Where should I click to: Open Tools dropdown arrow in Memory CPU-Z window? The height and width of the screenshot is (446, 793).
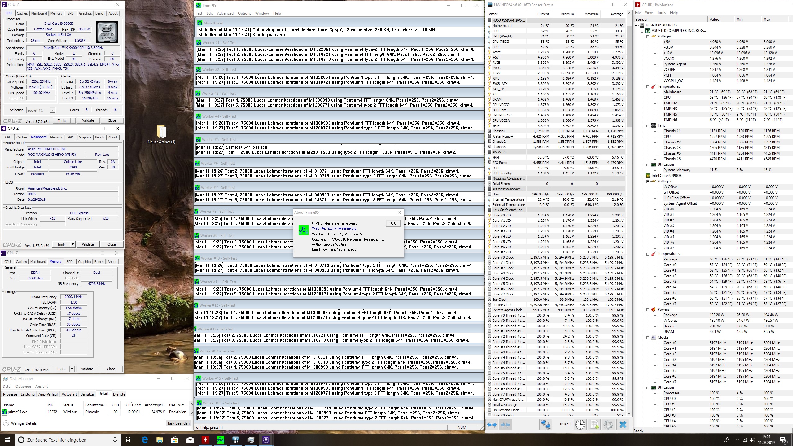click(72, 369)
